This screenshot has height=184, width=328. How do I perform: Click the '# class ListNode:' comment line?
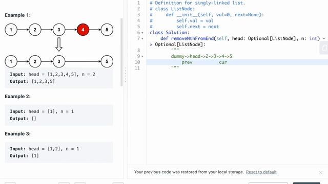pos(172,9)
